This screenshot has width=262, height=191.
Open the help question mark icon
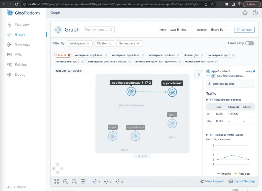pyautogui.click(x=255, y=13)
